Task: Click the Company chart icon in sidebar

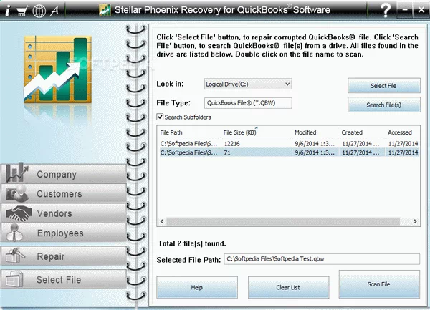Action: (x=16, y=174)
